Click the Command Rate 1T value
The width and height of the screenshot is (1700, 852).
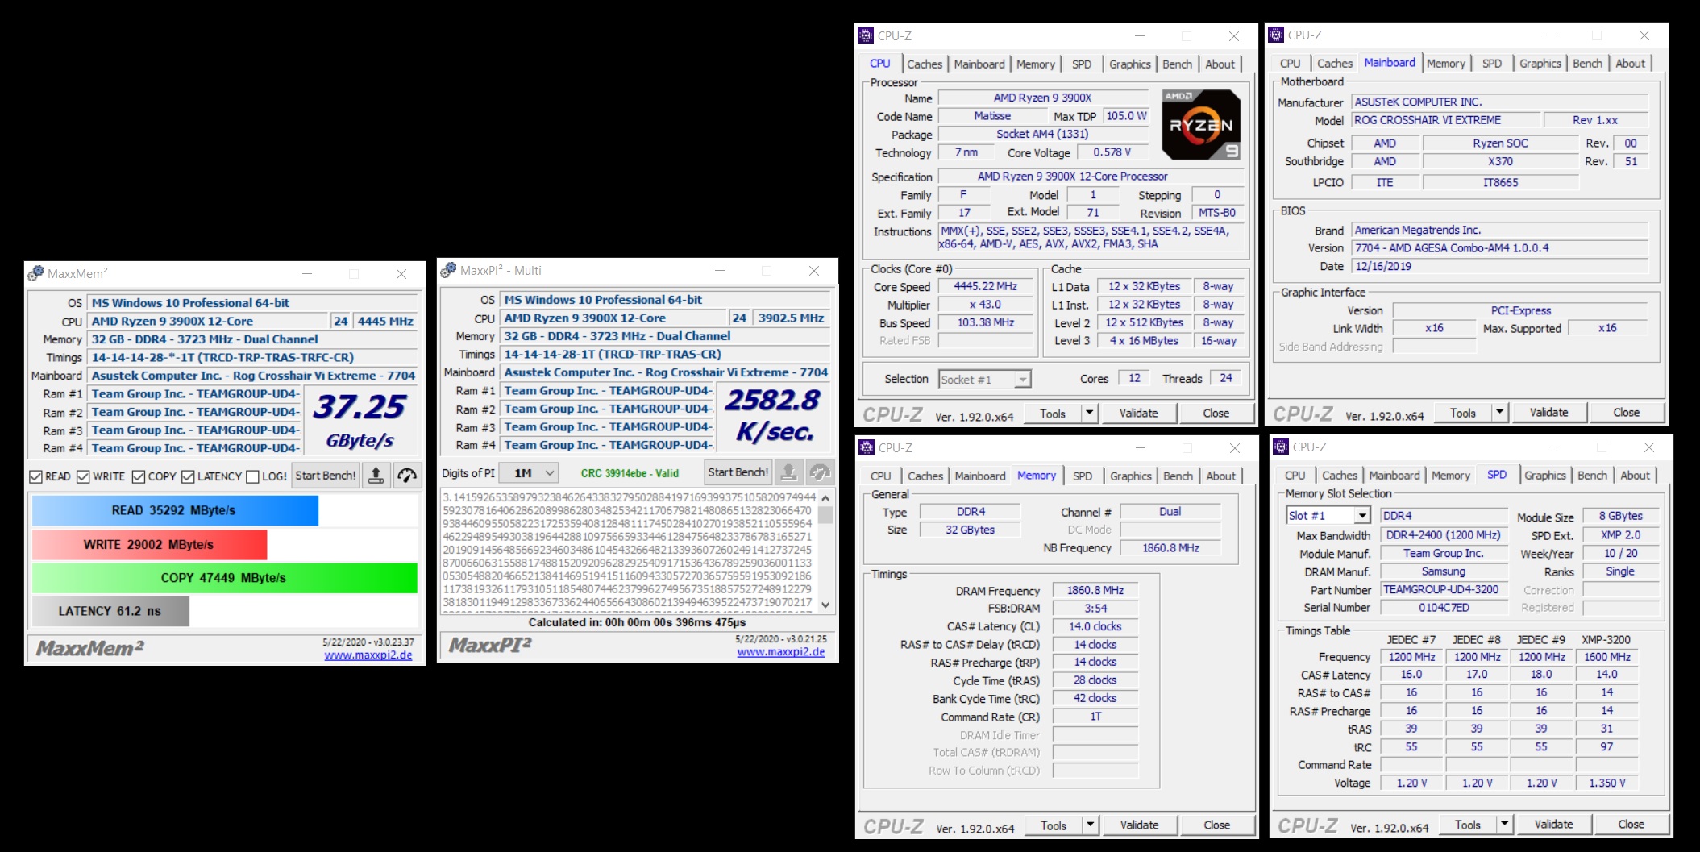point(1095,717)
